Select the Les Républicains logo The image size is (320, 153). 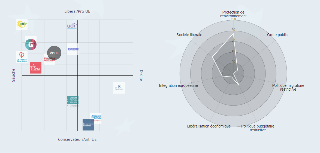pos(119,88)
